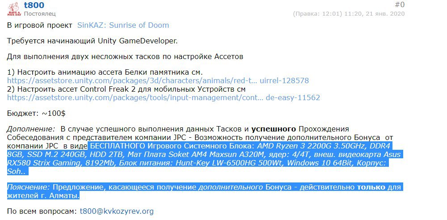Click the word Дополнение in italics
The height and width of the screenshot is (220, 447).
(x=31, y=129)
